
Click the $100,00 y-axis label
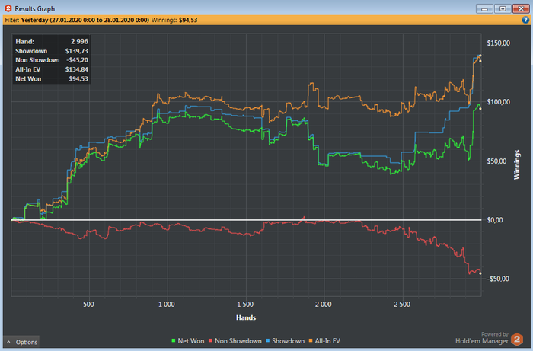(x=498, y=102)
